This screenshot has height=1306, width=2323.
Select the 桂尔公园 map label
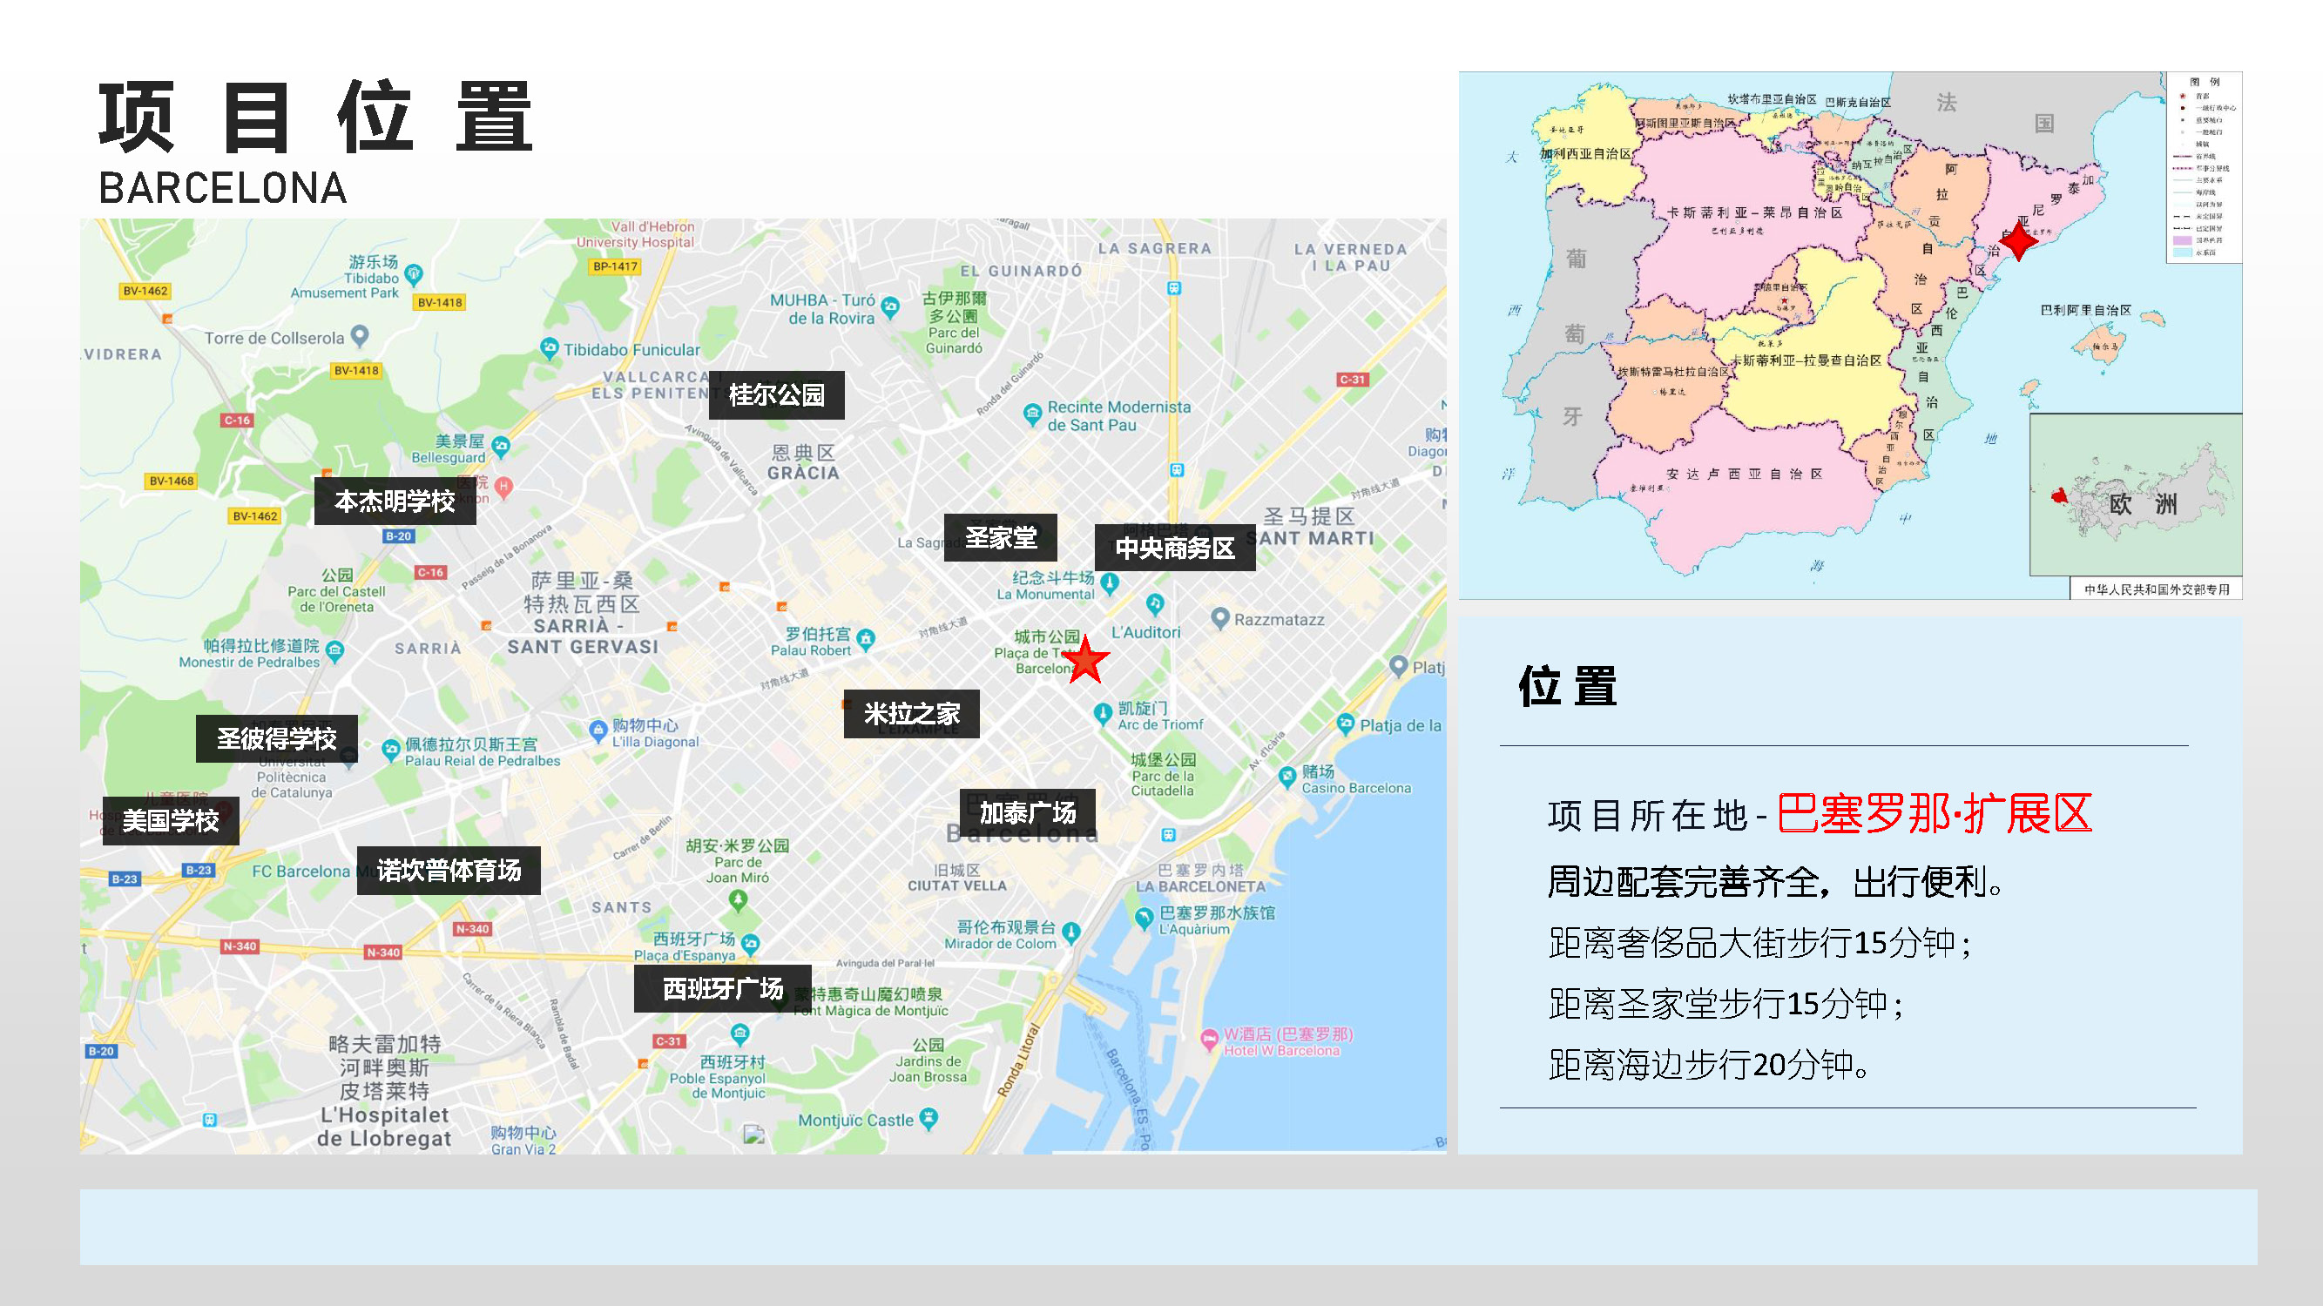(x=776, y=394)
